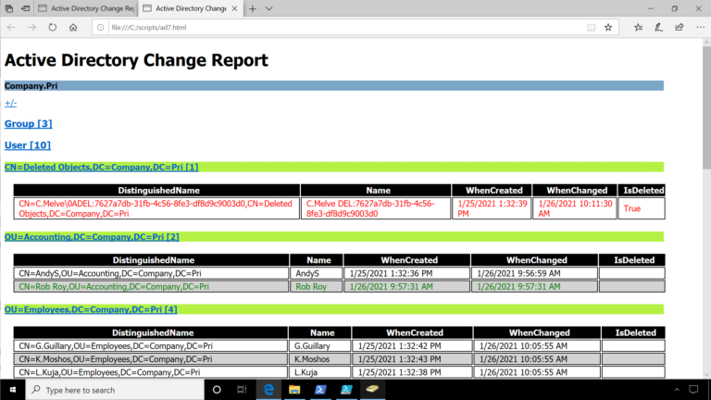The width and height of the screenshot is (711, 400).
Task: Click the Share this page icon
Action: pos(680,27)
